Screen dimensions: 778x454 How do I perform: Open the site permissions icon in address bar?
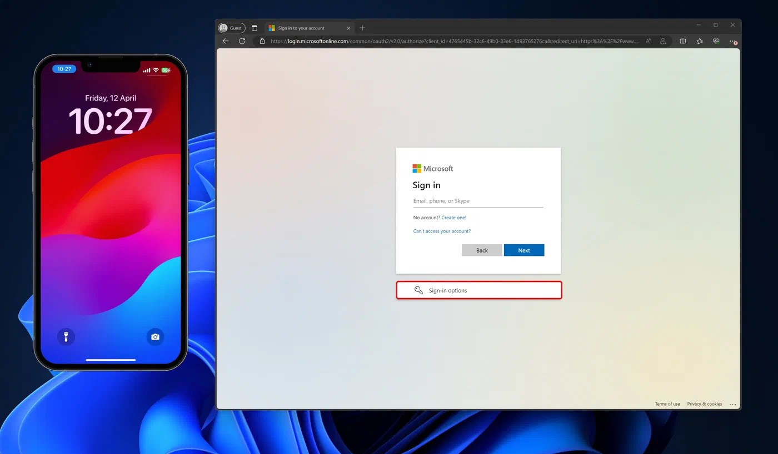pos(663,41)
